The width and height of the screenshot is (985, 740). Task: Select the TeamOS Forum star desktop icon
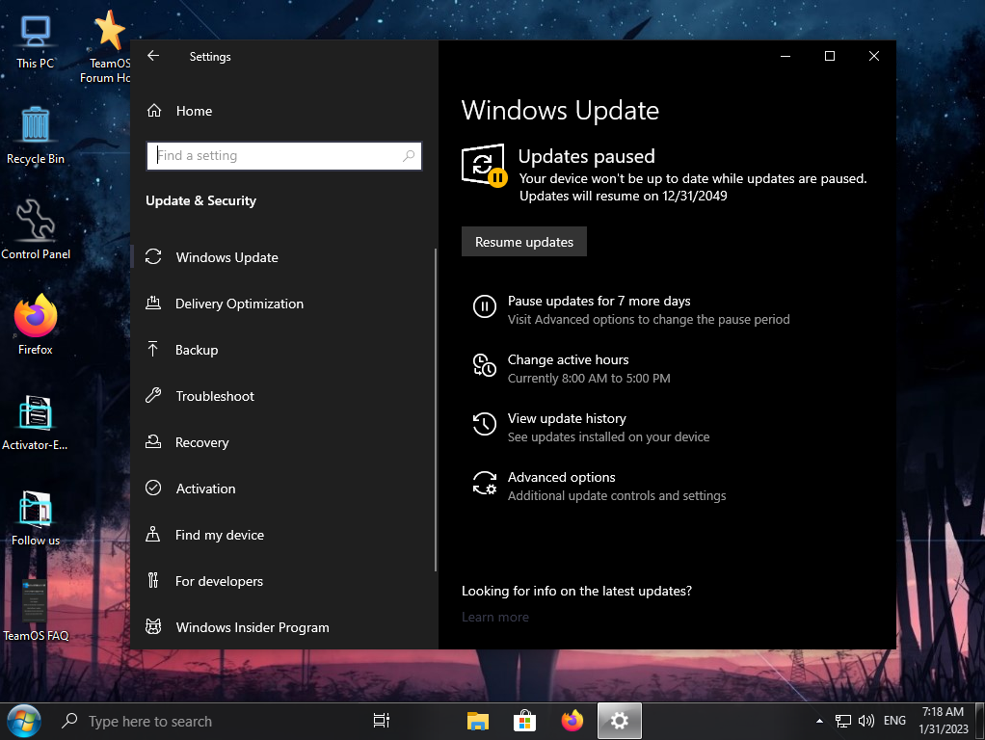click(108, 48)
